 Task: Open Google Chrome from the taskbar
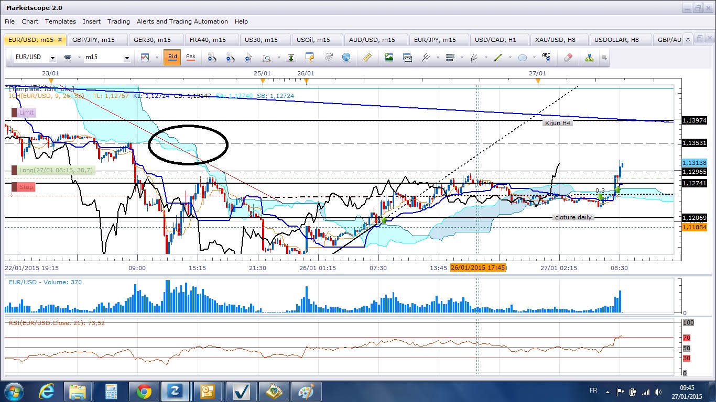144,391
